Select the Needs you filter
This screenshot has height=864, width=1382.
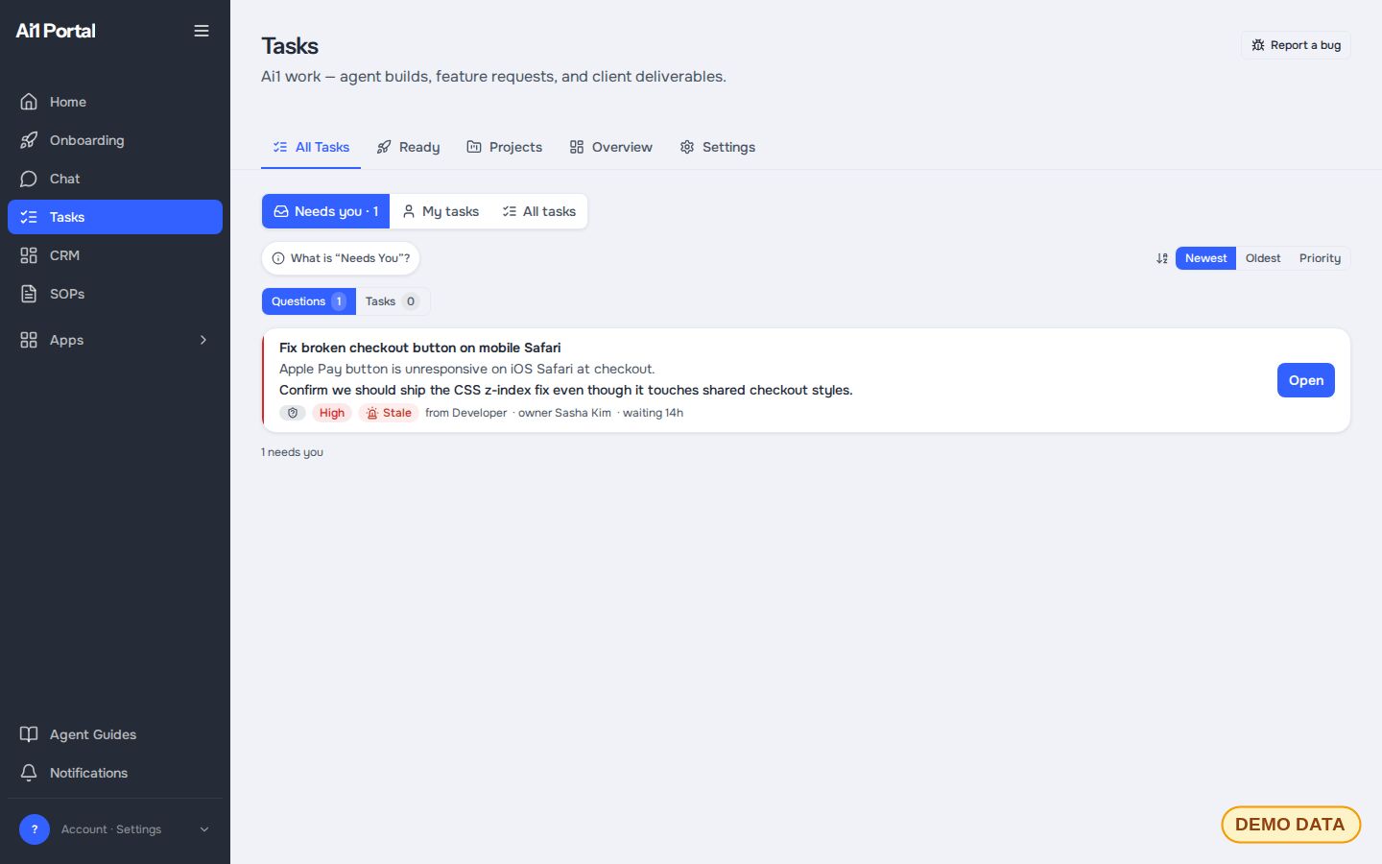[x=326, y=211]
